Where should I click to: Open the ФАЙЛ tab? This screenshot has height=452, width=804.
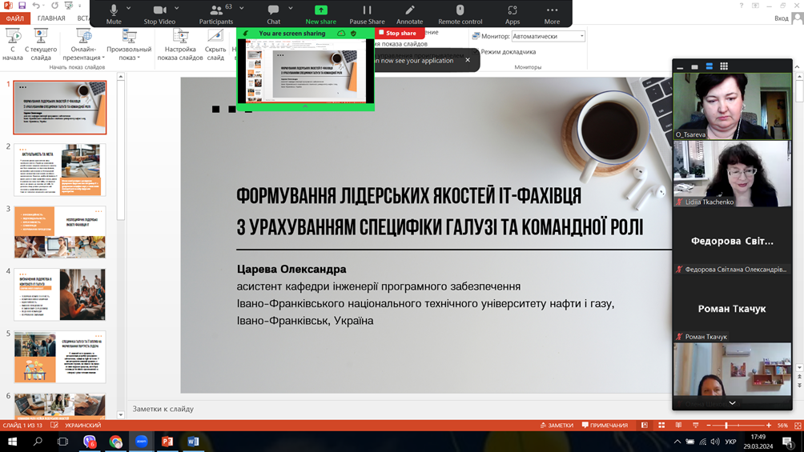[14, 18]
